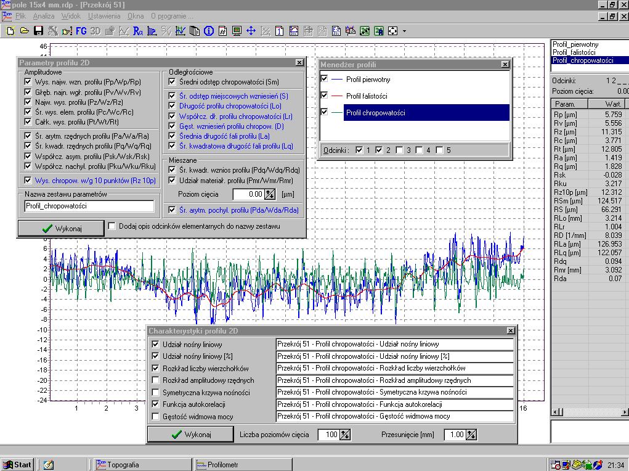Open the Okna menu

click(136, 16)
